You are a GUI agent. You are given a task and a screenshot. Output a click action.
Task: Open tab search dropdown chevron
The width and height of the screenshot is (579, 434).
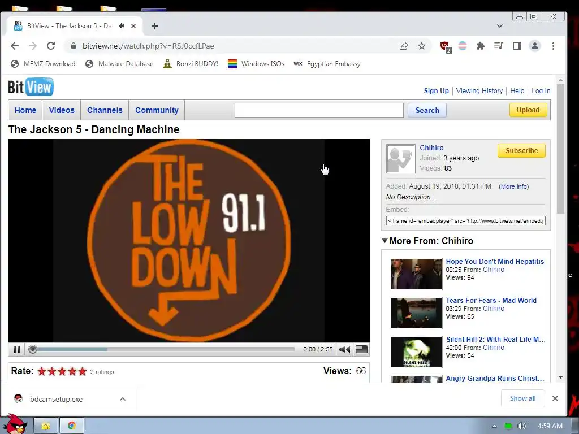[x=500, y=26]
